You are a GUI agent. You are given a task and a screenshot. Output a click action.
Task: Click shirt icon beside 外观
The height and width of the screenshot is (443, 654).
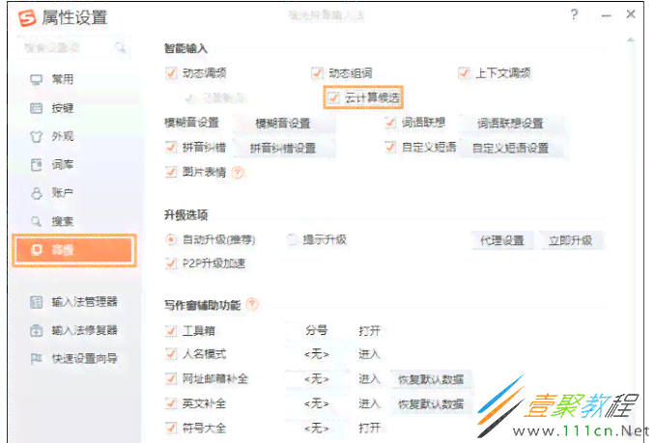click(x=37, y=136)
